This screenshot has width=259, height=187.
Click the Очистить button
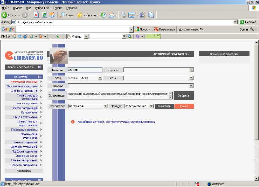pos(164,106)
